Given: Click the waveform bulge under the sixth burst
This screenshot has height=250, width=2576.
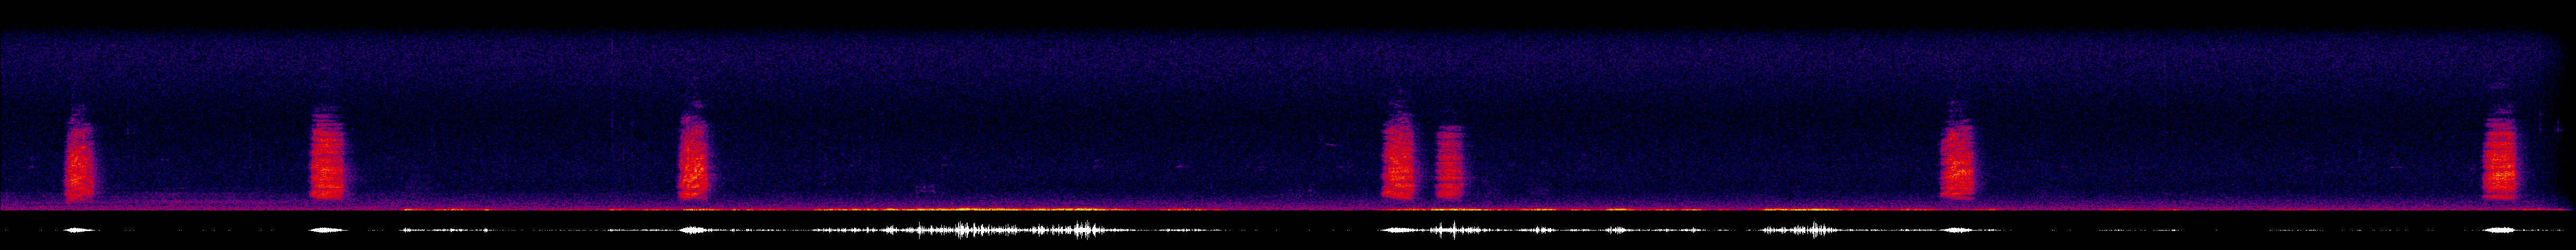Looking at the screenshot, I should pyautogui.click(x=1957, y=231).
